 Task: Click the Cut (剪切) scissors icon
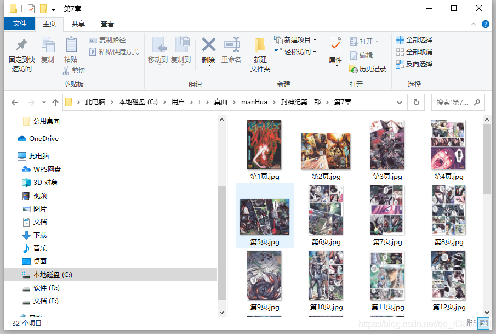click(66, 71)
